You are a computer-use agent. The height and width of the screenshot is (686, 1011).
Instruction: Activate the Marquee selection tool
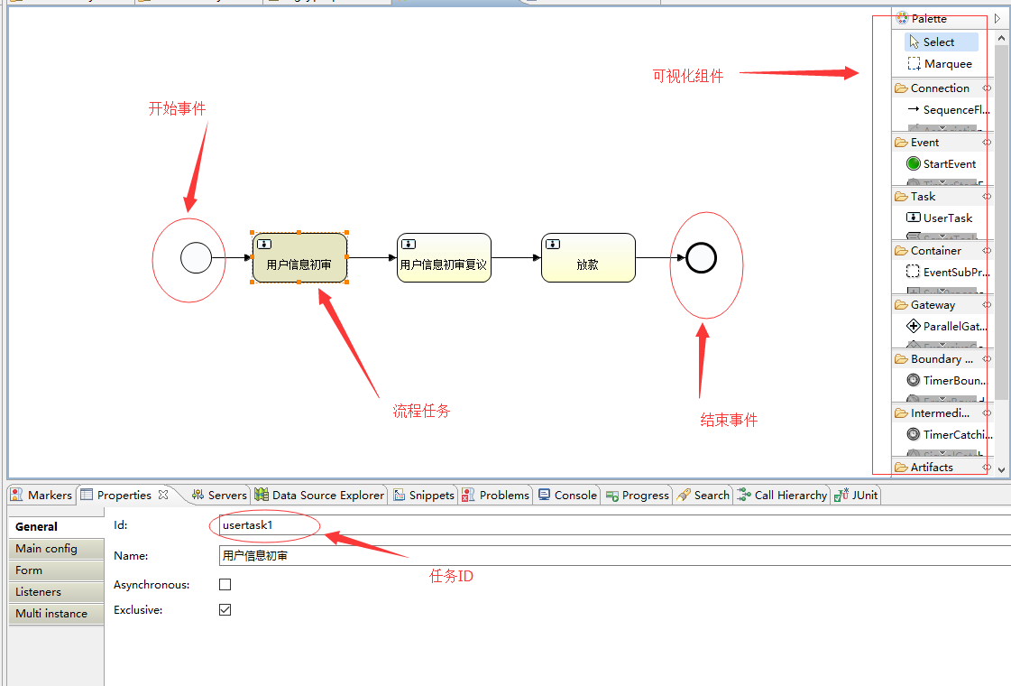[x=940, y=64]
